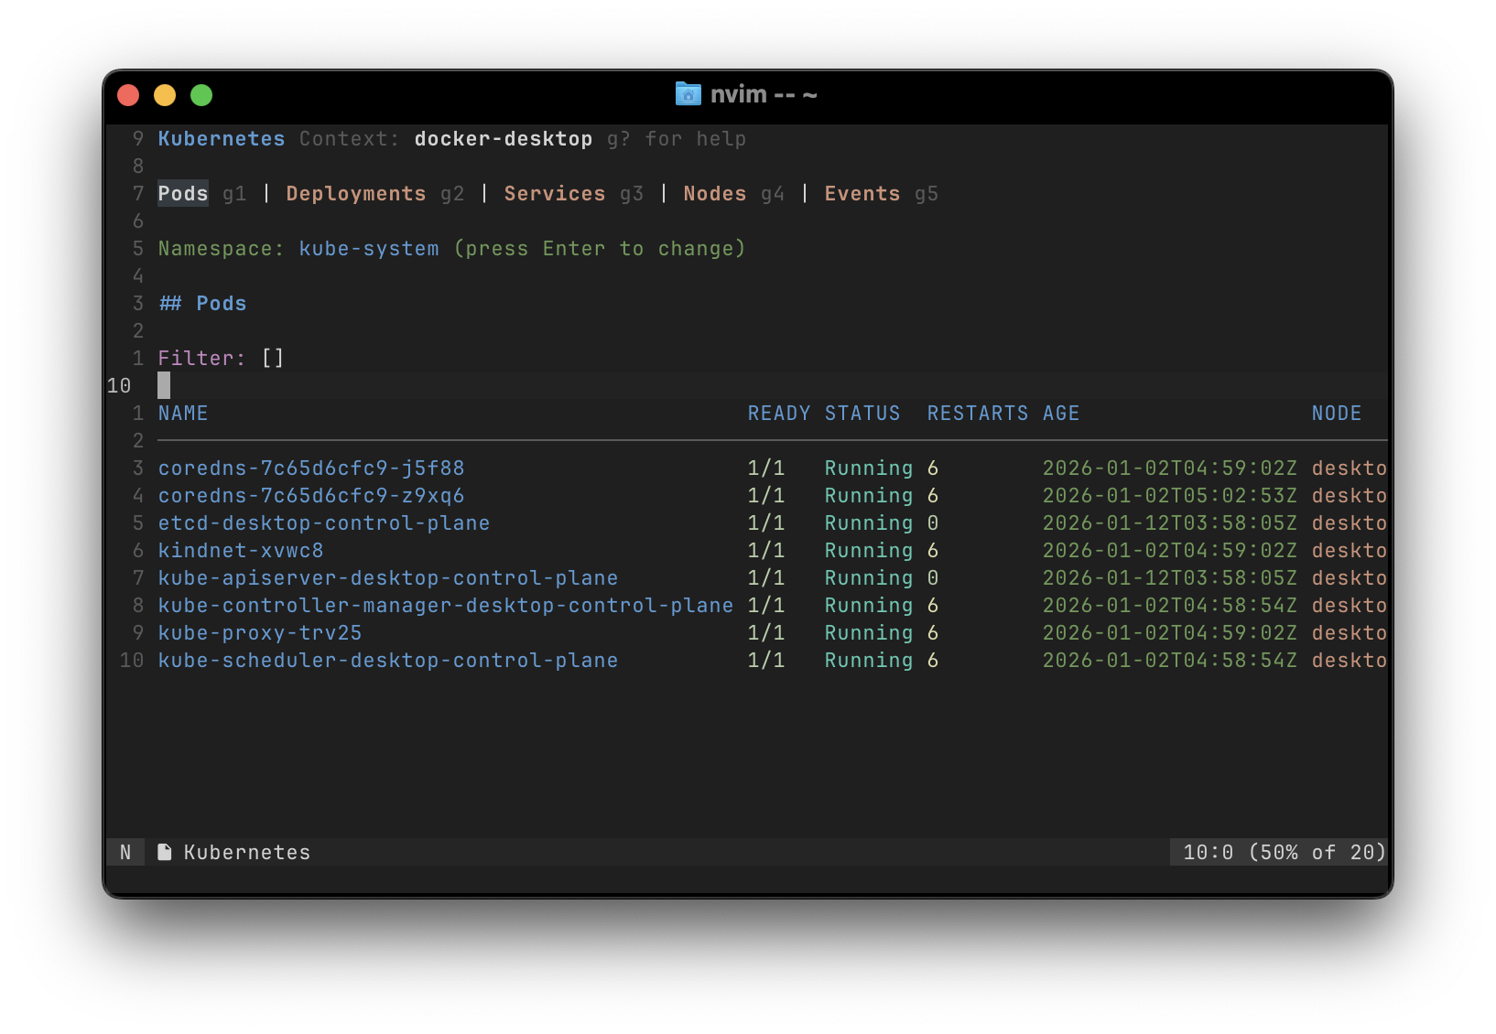Click the AGE column header
Viewport: 1496px width, 1034px height.
(1061, 413)
